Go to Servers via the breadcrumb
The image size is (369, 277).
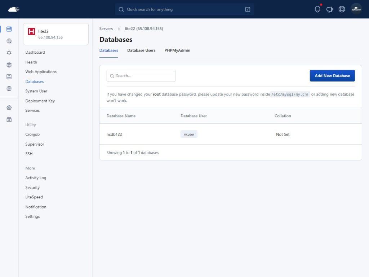(x=106, y=28)
